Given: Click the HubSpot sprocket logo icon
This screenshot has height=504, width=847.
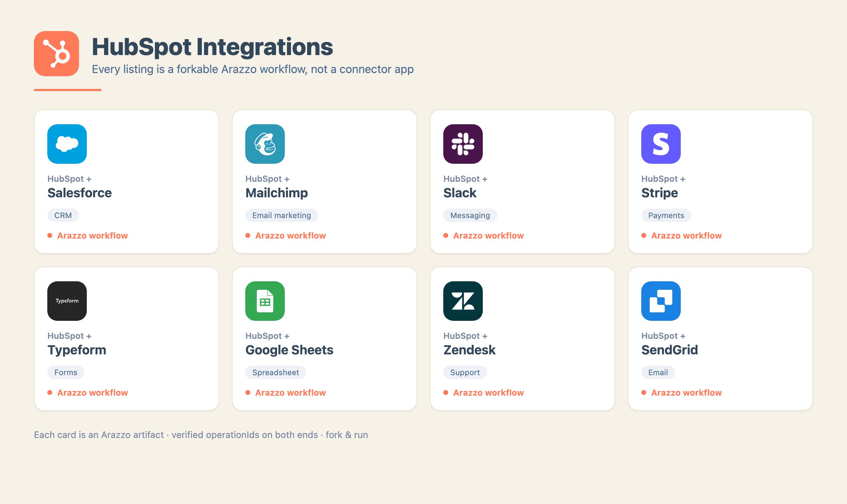Looking at the screenshot, I should 56,54.
